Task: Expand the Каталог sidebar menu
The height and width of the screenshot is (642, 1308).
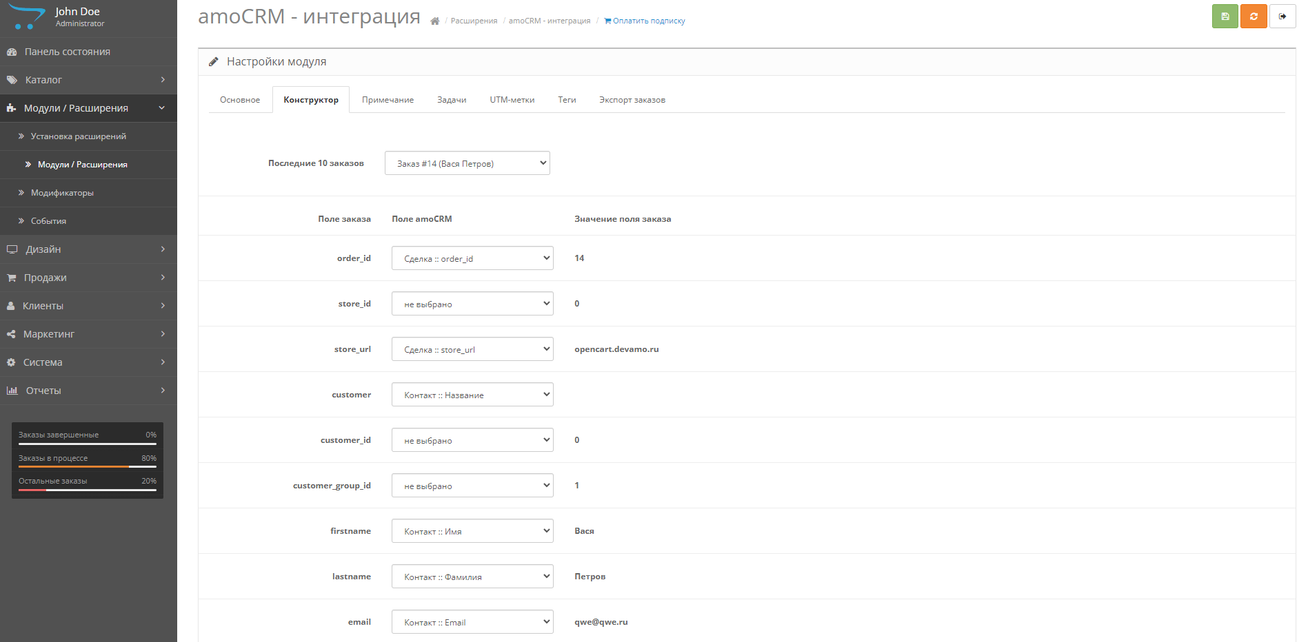Action: pos(43,80)
